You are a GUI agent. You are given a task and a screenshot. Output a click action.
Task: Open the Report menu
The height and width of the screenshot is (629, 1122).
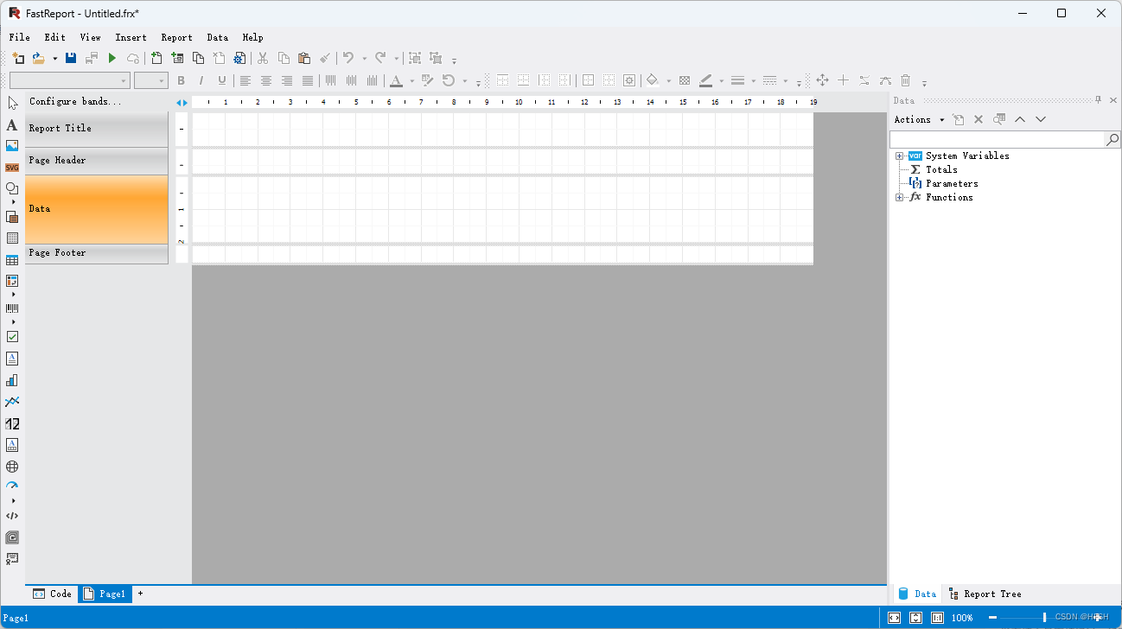[x=176, y=37]
